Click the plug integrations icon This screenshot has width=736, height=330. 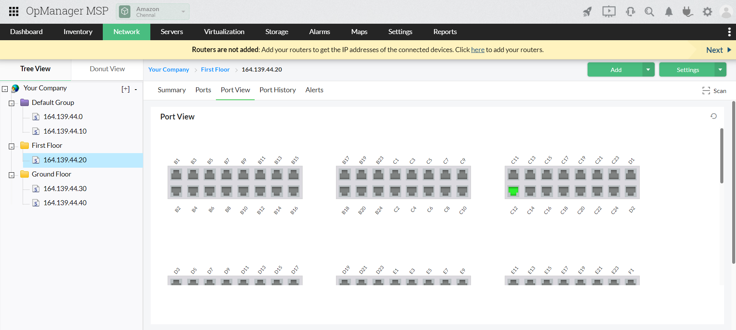688,12
